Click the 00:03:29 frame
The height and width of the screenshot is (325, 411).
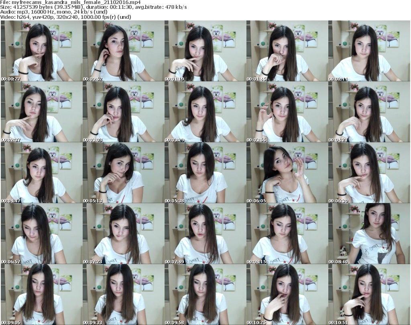pyautogui.click(x=205, y=112)
